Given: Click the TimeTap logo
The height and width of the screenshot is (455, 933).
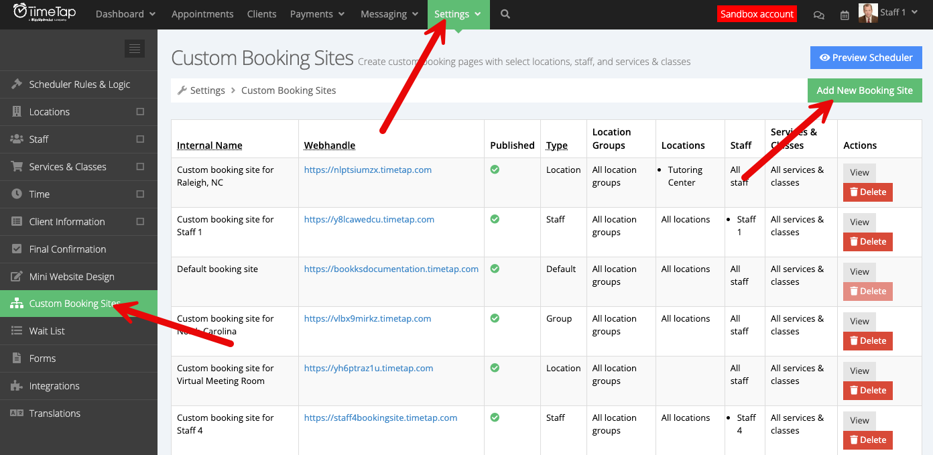Looking at the screenshot, I should click(44, 13).
